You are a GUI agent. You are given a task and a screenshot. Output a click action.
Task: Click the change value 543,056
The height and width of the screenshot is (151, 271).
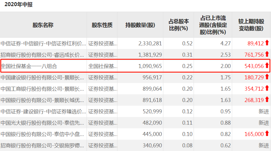[x=254, y=66]
